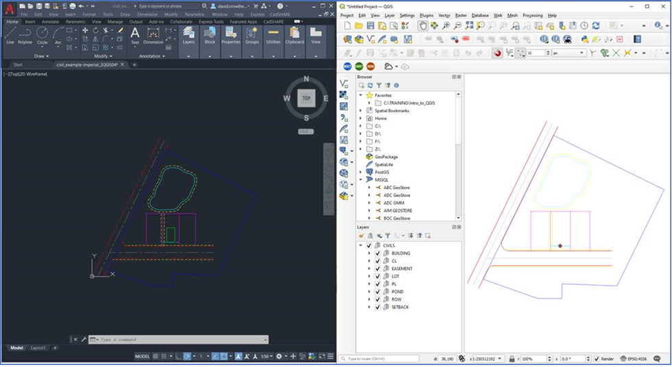Uncheck the LOT layer checkbox
Image resolution: width=672 pixels, height=367 pixels.
(377, 277)
